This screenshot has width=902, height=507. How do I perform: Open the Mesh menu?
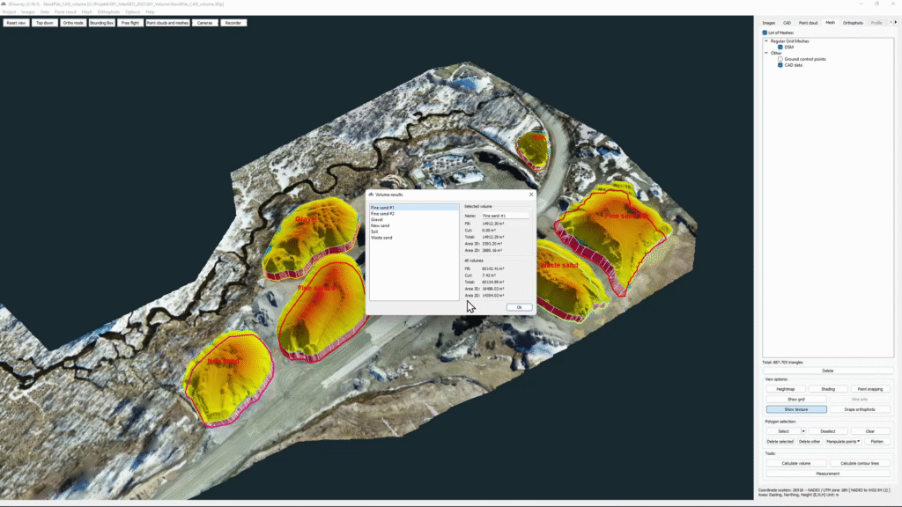click(86, 12)
